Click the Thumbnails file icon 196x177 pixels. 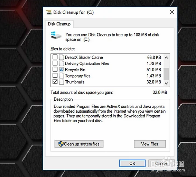(x=62, y=82)
